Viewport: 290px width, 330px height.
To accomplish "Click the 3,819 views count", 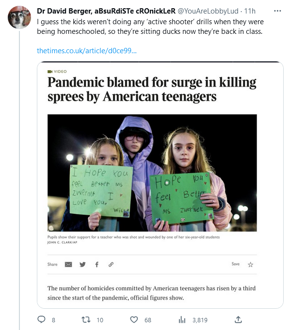I will (200, 320).
